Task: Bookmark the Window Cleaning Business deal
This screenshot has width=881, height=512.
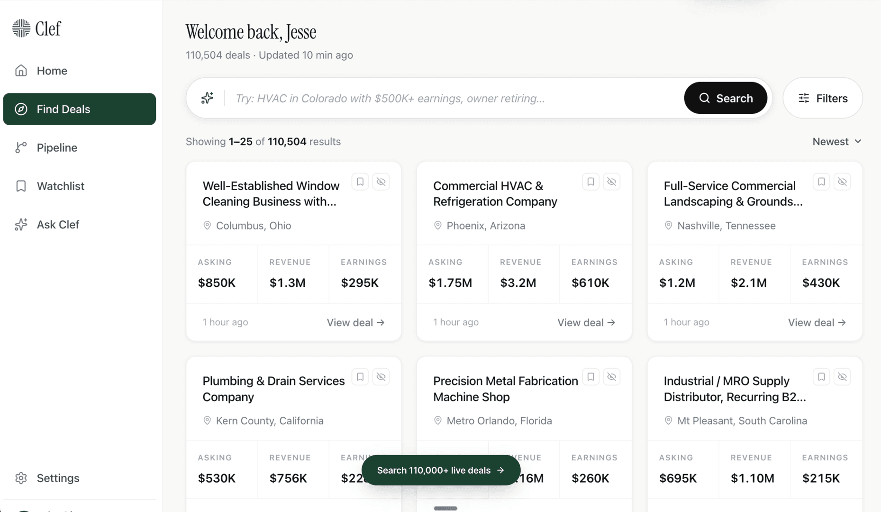Action: pyautogui.click(x=360, y=182)
